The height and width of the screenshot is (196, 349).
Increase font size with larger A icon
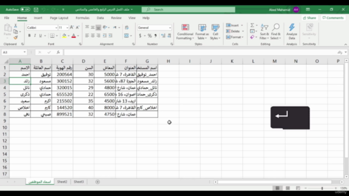coord(71,27)
